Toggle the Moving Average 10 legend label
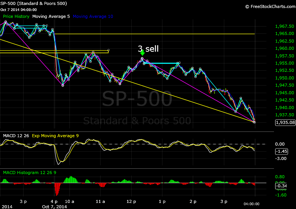The height and width of the screenshot is (209, 296). 93,16
